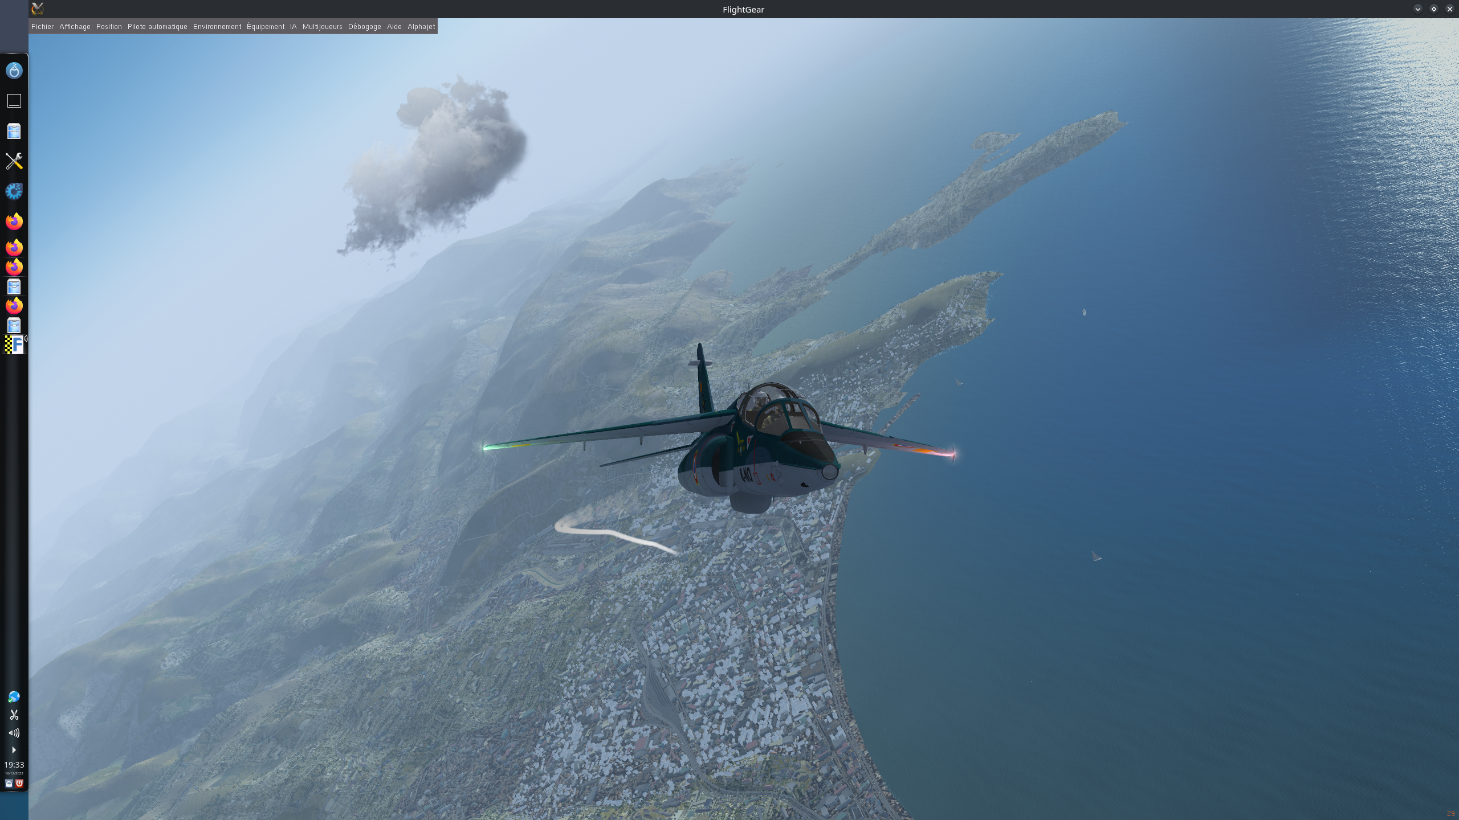Image resolution: width=1459 pixels, height=820 pixels.
Task: Launch the wrench and screwdriver settings tool
Action: coord(14,161)
